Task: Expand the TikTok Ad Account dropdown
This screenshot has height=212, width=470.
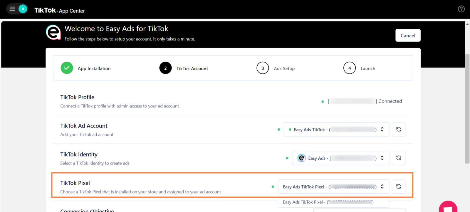Action: coord(336,129)
